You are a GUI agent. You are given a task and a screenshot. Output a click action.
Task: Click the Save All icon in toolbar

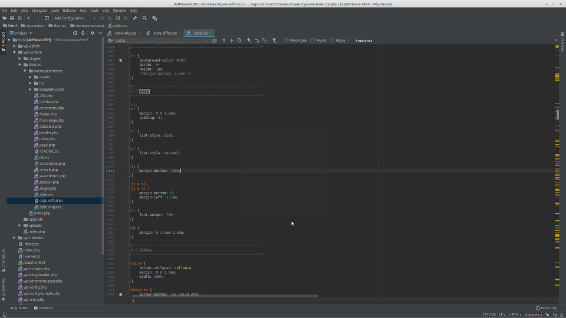(12, 18)
